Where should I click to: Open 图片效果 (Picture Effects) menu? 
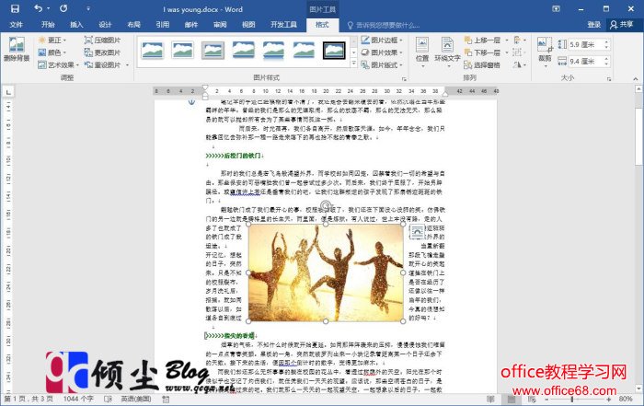[x=382, y=52]
